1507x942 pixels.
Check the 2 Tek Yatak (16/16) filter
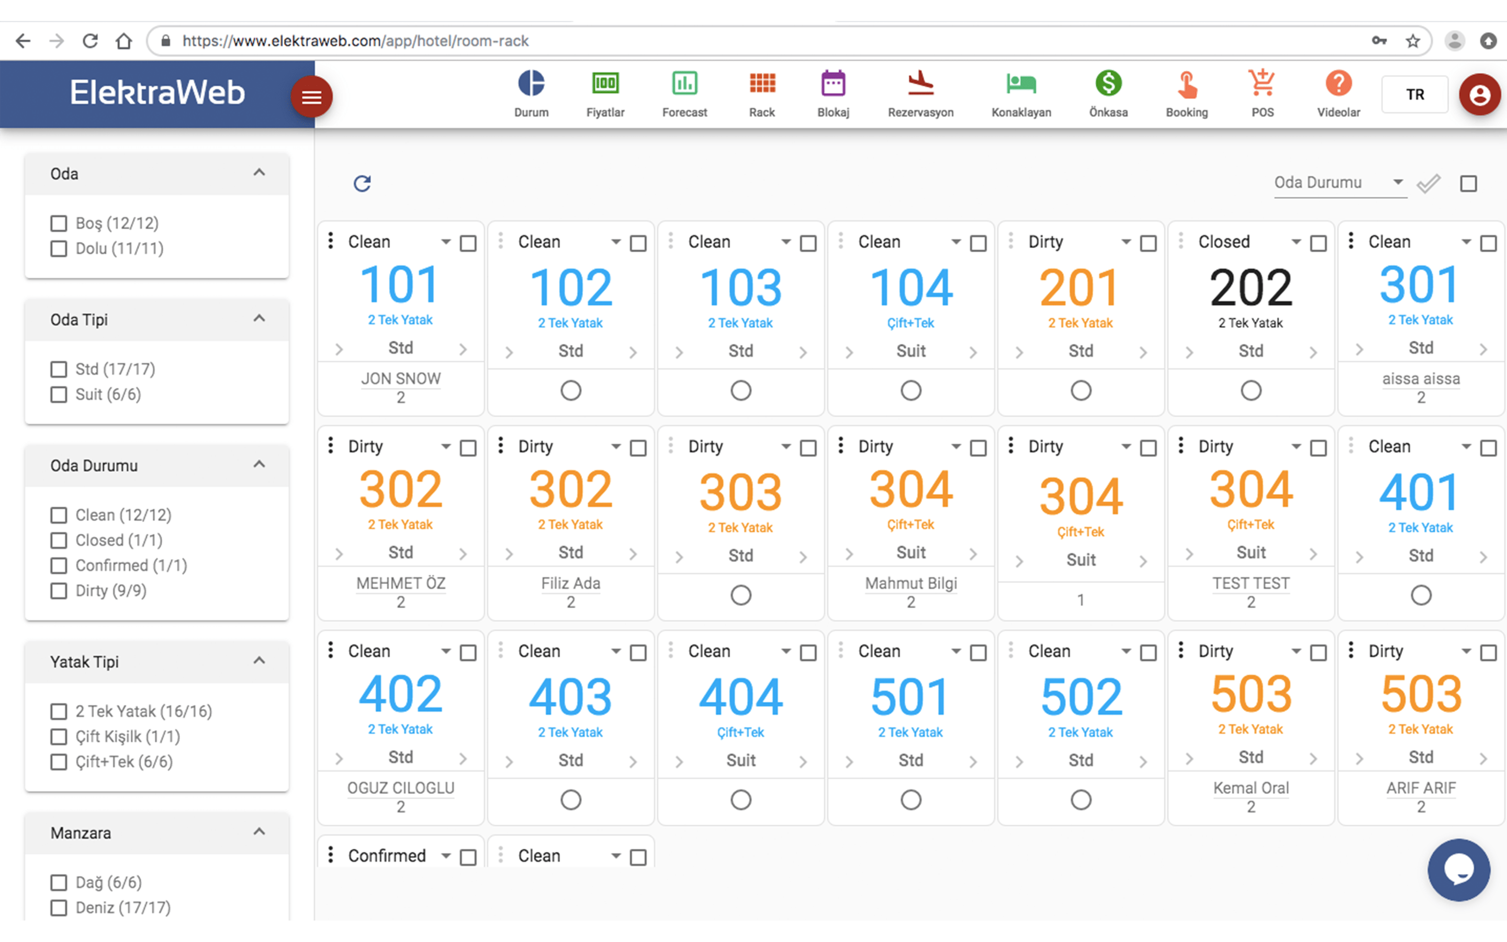click(x=59, y=712)
